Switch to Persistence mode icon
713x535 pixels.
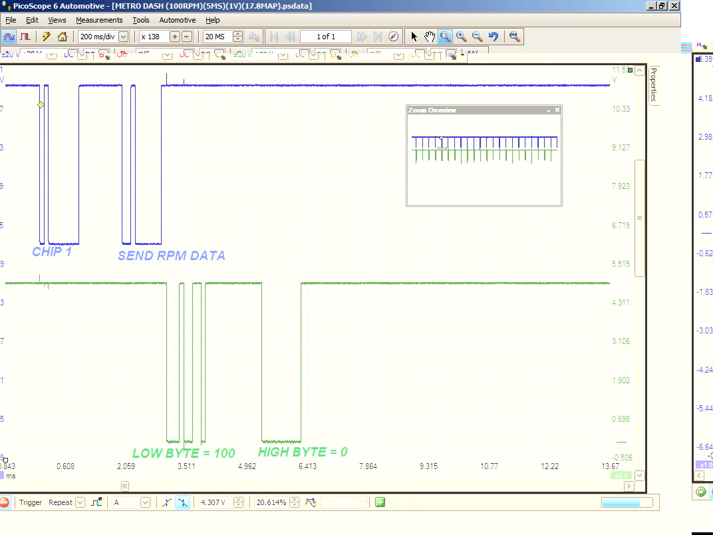[25, 37]
